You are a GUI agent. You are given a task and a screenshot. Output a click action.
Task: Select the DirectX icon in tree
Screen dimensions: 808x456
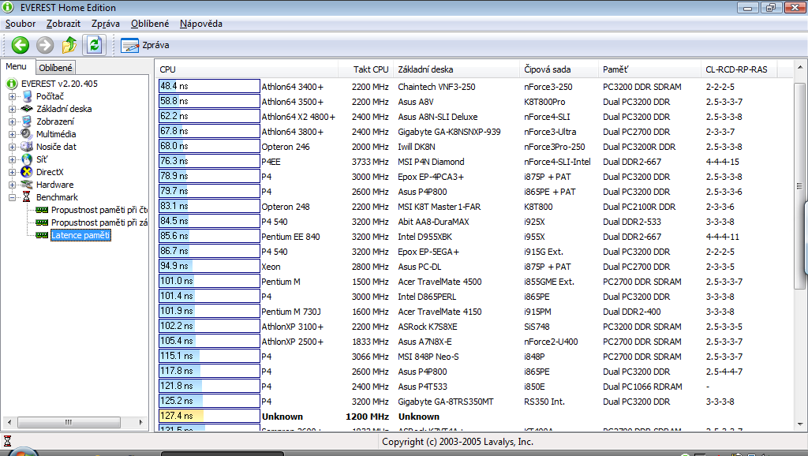(x=27, y=172)
